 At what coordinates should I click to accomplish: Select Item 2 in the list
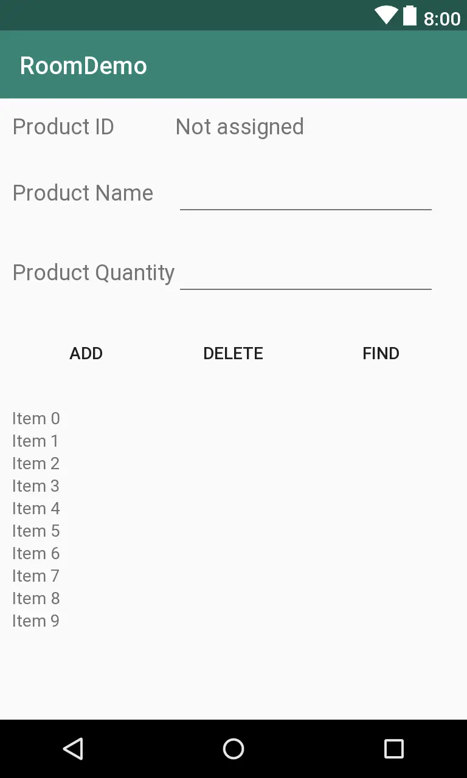point(36,464)
